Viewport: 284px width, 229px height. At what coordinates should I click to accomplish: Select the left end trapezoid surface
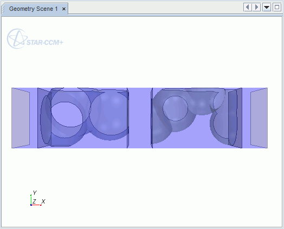[x=21, y=118]
